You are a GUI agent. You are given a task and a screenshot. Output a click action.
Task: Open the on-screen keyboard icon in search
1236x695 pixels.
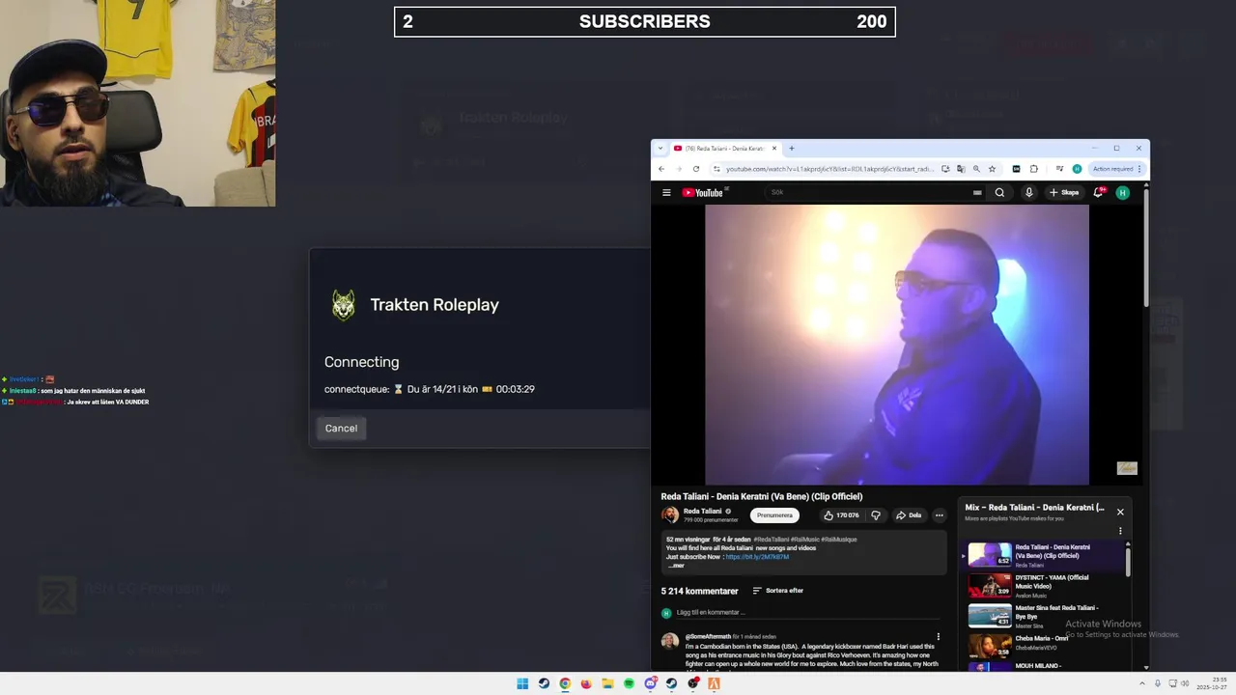tap(977, 192)
